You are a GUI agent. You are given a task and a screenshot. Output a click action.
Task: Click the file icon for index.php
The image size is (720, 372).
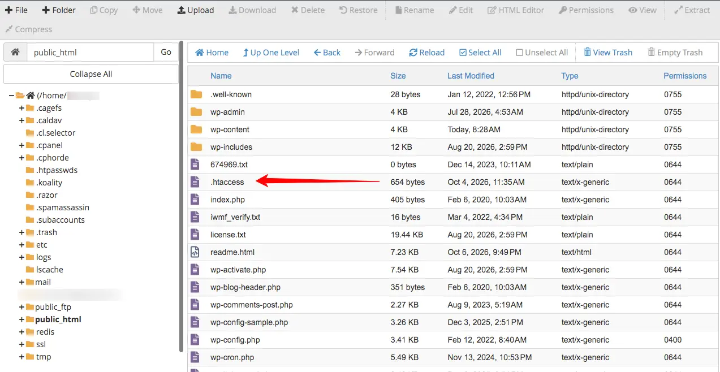click(195, 200)
